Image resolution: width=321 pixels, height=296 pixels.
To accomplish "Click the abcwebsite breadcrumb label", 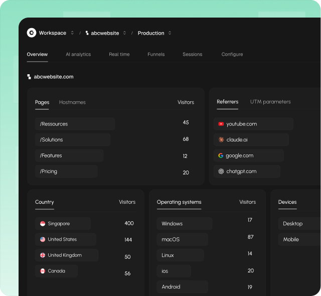I will coord(105,33).
